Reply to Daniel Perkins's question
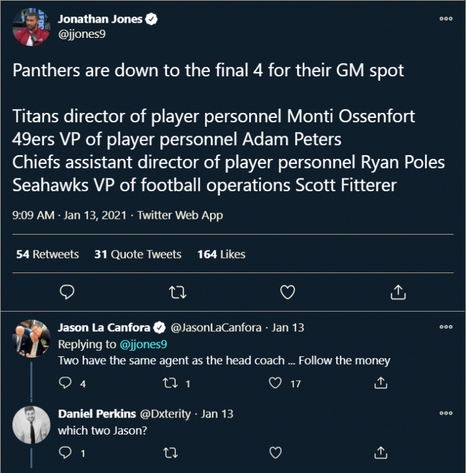 point(66,452)
